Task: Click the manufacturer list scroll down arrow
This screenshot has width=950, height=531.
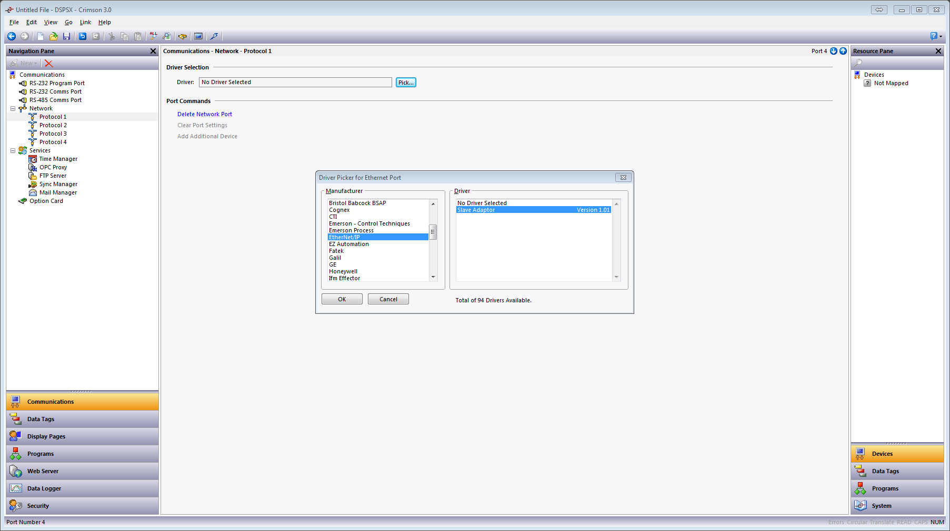Action: [433, 277]
